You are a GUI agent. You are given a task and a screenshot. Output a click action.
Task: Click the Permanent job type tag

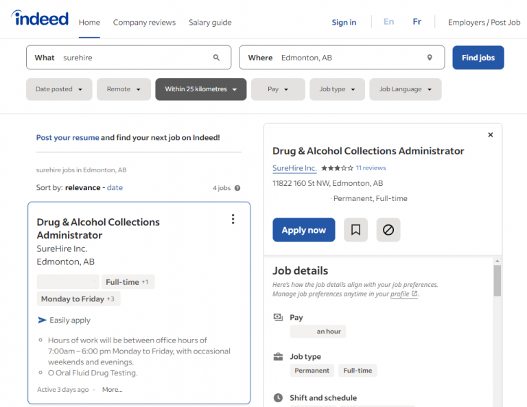(x=312, y=371)
